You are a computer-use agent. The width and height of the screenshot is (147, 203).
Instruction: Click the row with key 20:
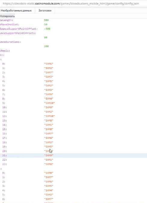[73, 151]
